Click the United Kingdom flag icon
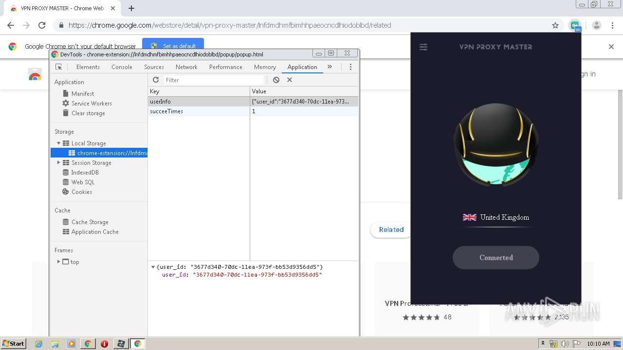This screenshot has height=350, width=623. click(470, 217)
